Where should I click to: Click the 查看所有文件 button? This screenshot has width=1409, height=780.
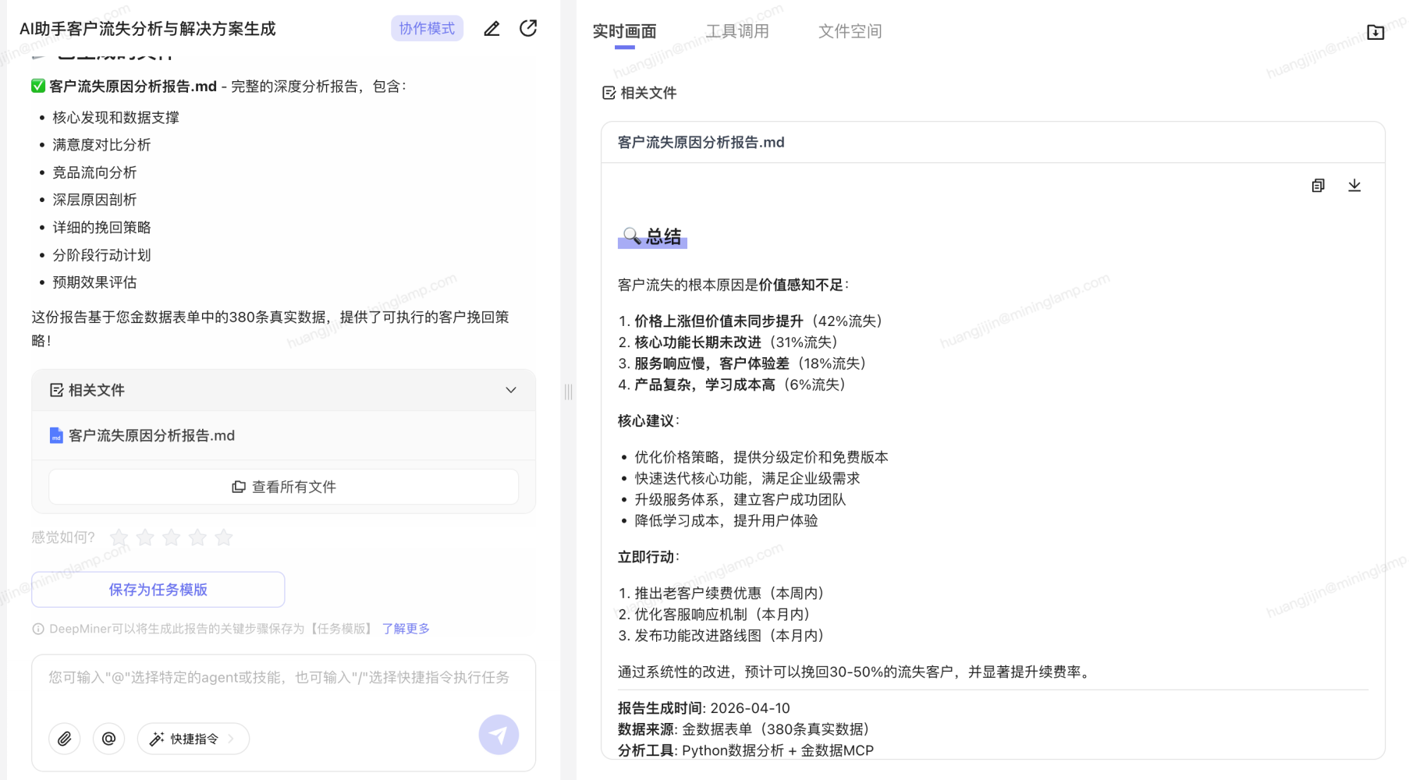(284, 487)
